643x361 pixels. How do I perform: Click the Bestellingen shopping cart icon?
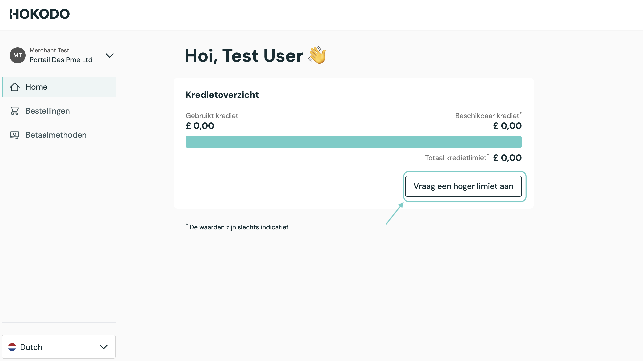pyautogui.click(x=15, y=111)
